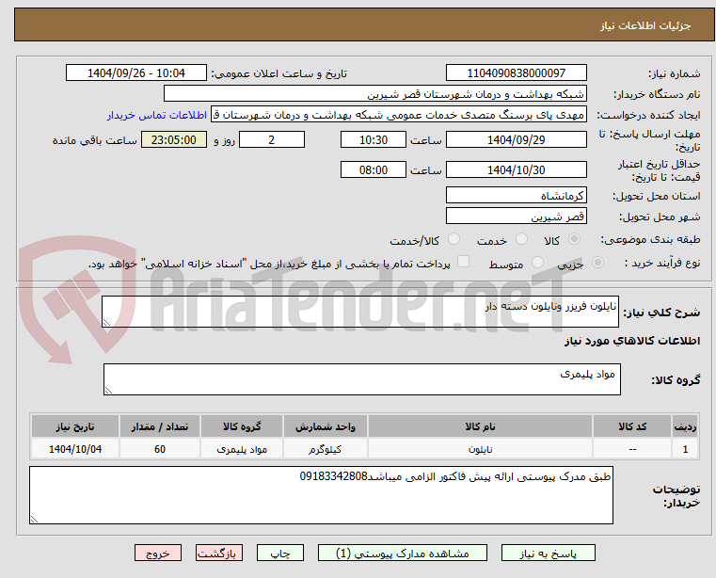Click the جزئیات اطلاعات نیاز header title

tap(644, 25)
